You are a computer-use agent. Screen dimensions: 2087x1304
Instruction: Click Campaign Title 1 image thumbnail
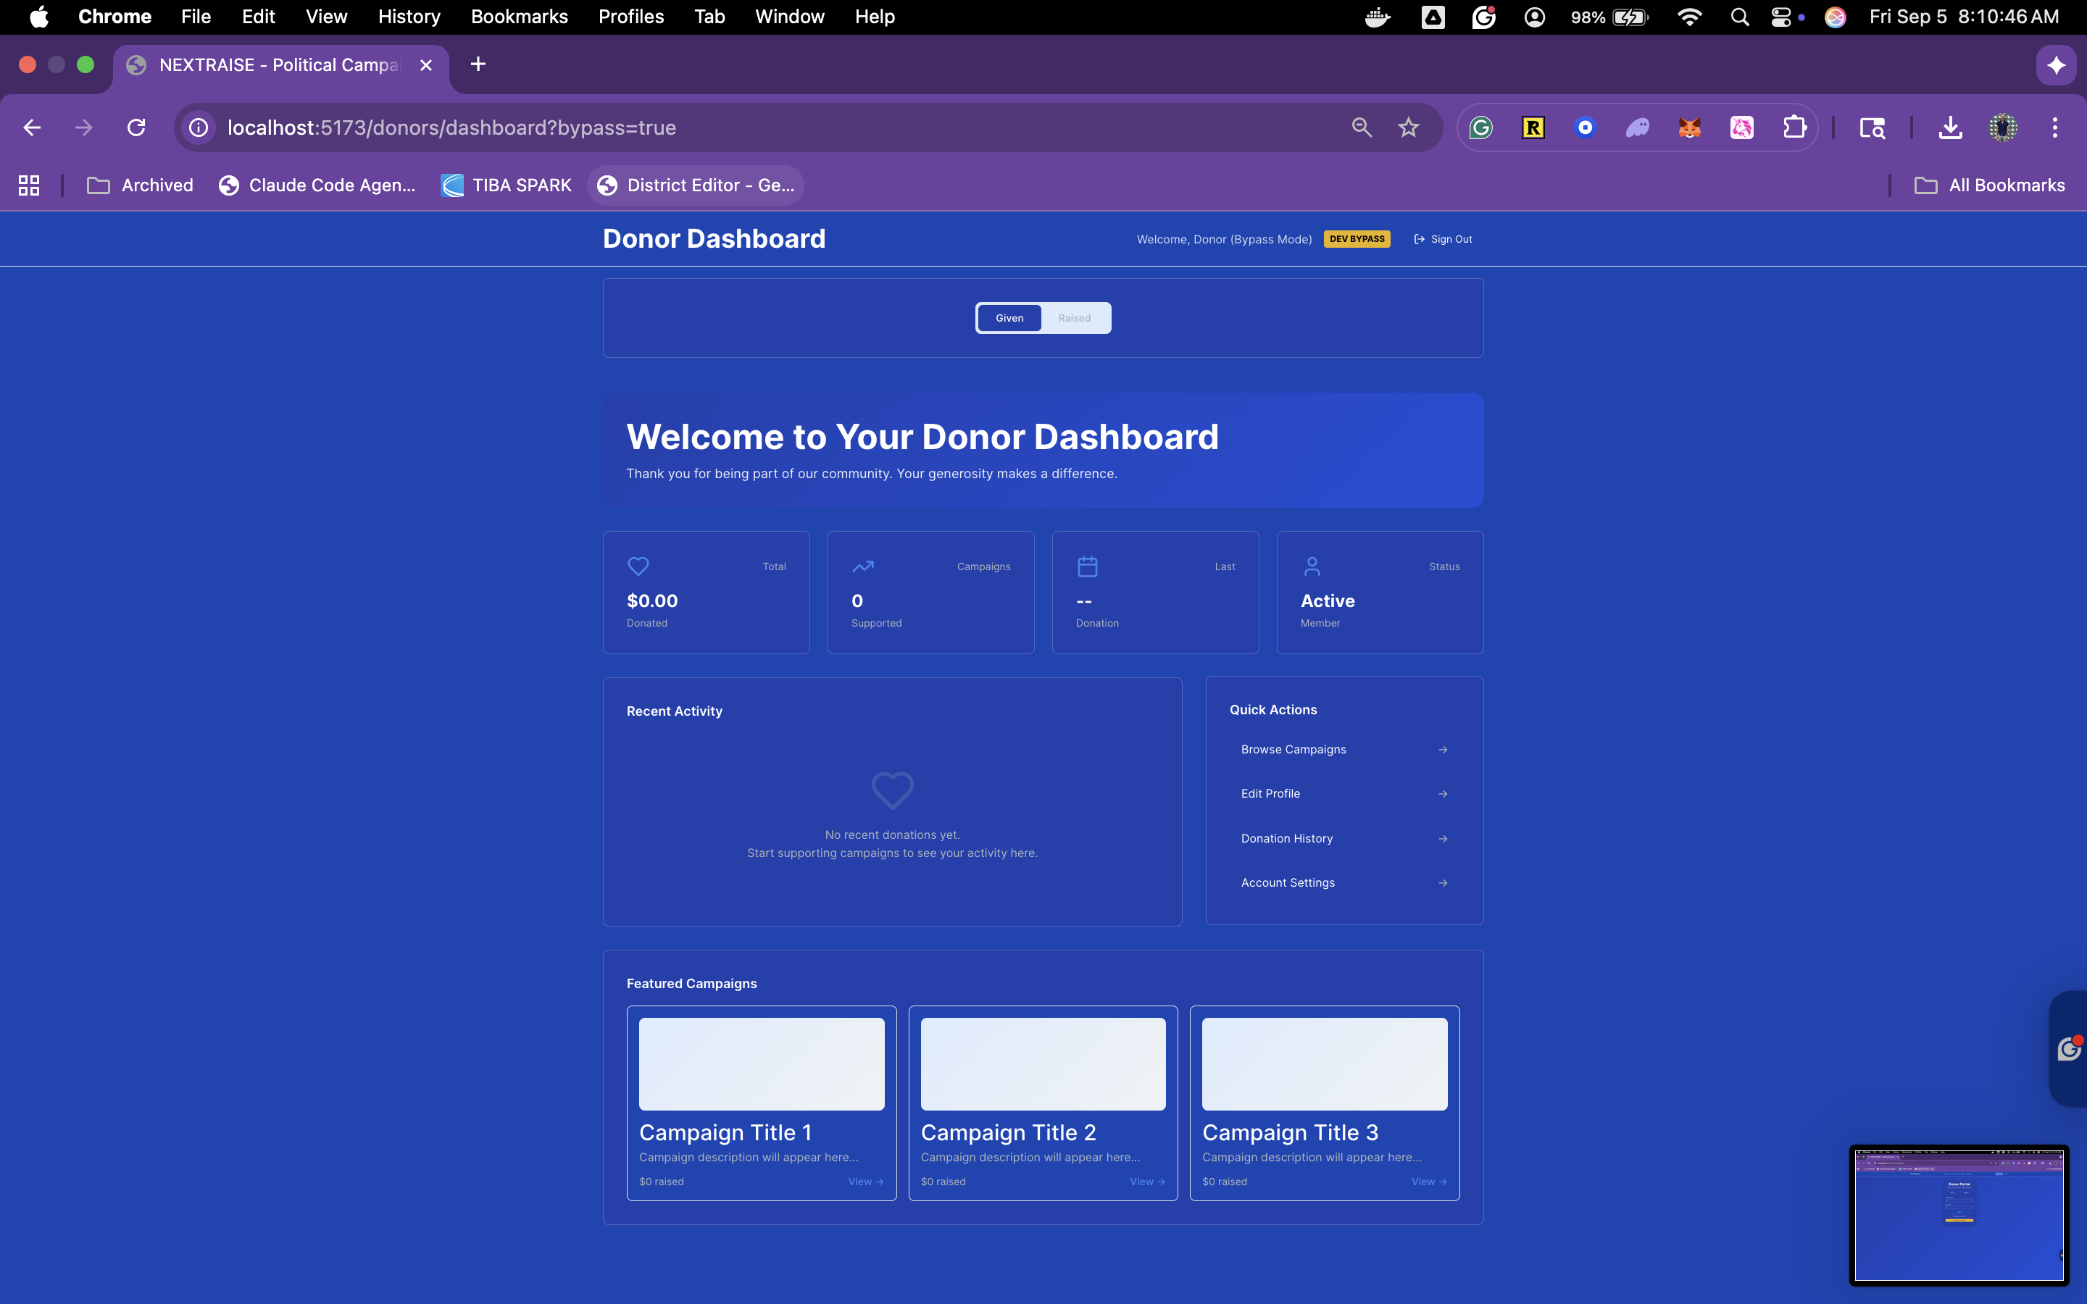762,1063
